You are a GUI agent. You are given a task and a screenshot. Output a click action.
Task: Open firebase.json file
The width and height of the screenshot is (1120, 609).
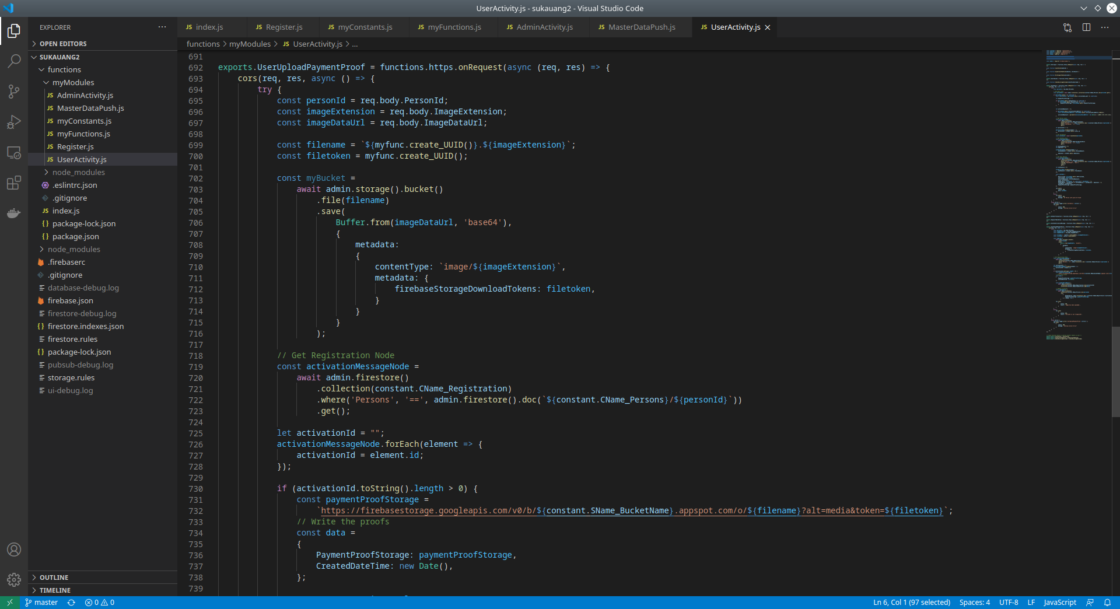[103, 301]
